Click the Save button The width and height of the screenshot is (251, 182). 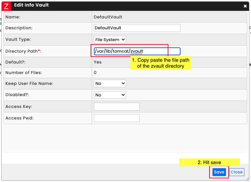click(x=219, y=172)
